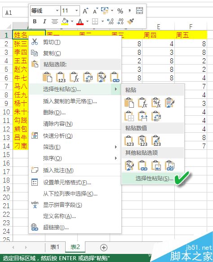The image size is (213, 262).
Task: Click submenu paste no borders icon
Action: (x=129, y=116)
